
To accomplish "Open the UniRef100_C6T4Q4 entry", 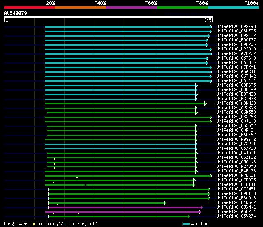I will point(236,81).
